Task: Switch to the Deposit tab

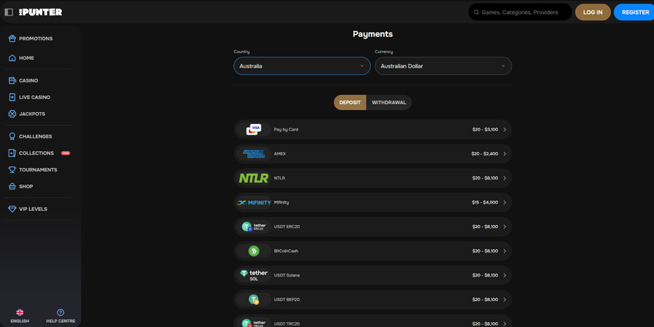Action: 350,102
